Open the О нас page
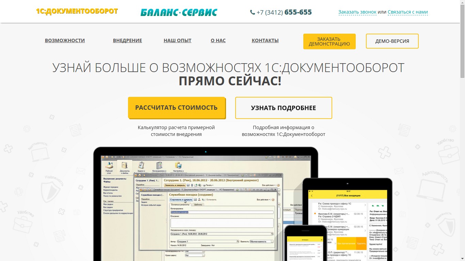Image resolution: width=465 pixels, height=261 pixels. click(x=218, y=40)
